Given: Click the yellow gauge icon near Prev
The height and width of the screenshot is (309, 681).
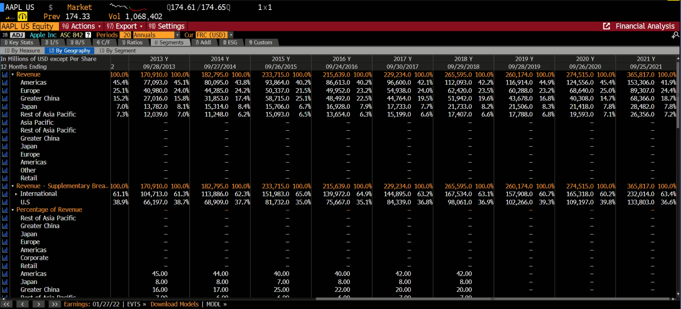Looking at the screenshot, I should pyautogui.click(x=22, y=17).
